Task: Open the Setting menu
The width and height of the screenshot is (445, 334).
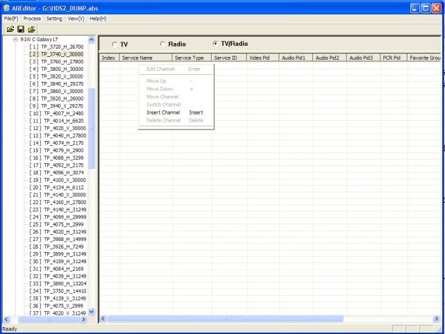Action: (54, 19)
